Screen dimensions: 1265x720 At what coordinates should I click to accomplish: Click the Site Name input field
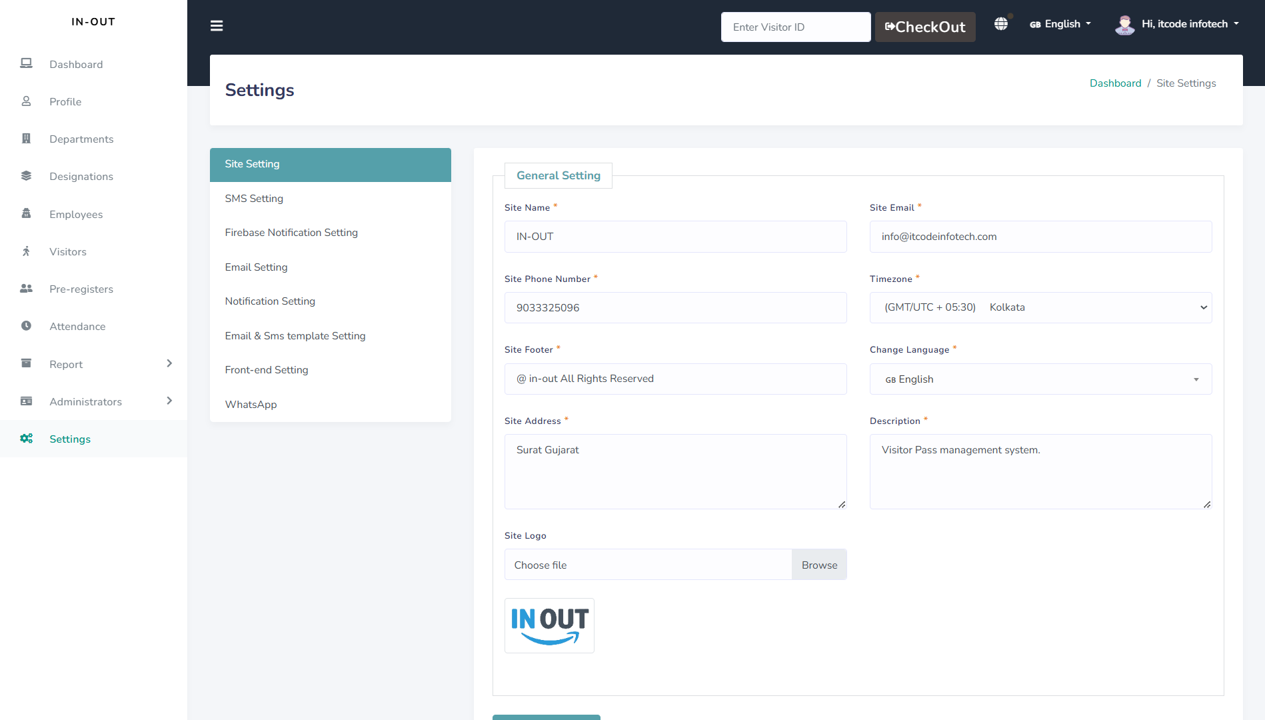[675, 237]
